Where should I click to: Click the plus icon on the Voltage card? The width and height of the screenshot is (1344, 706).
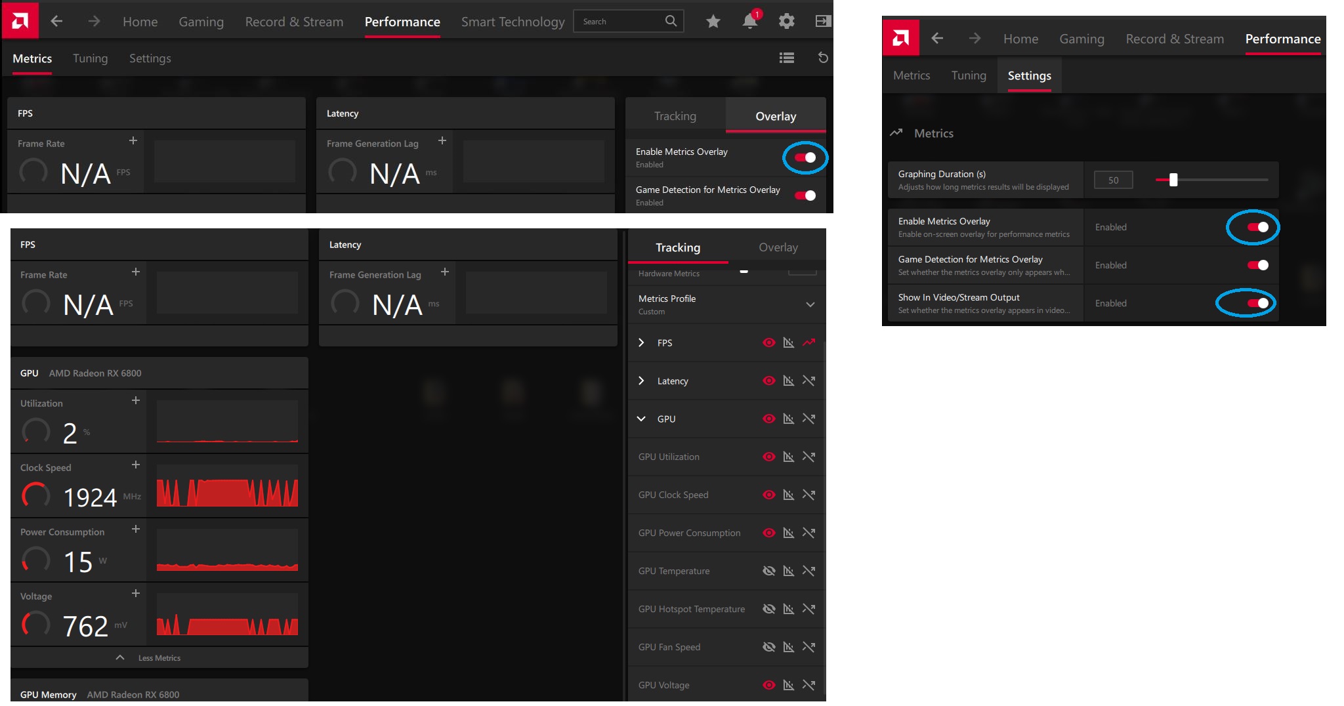click(136, 593)
